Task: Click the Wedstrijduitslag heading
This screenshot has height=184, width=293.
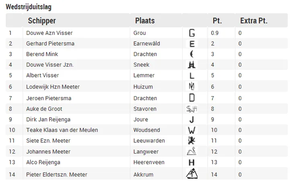Action: [x=29, y=7]
